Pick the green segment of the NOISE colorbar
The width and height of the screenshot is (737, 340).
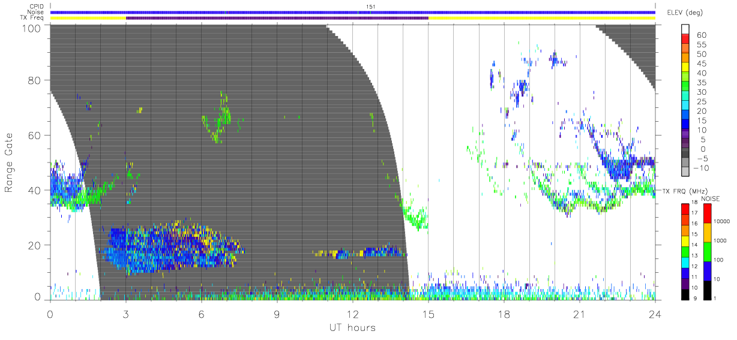point(708,252)
